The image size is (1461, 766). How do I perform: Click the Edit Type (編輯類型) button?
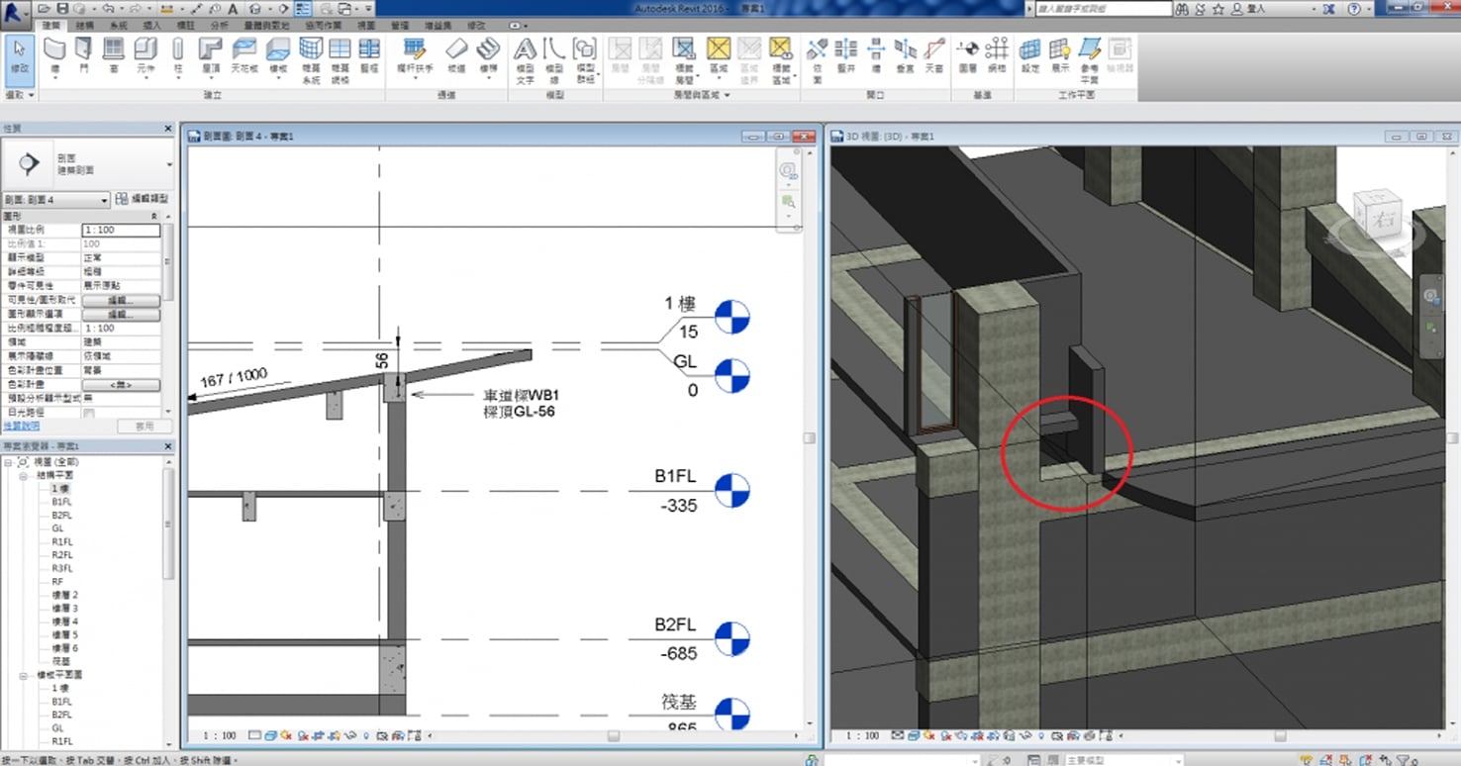pyautogui.click(x=142, y=199)
